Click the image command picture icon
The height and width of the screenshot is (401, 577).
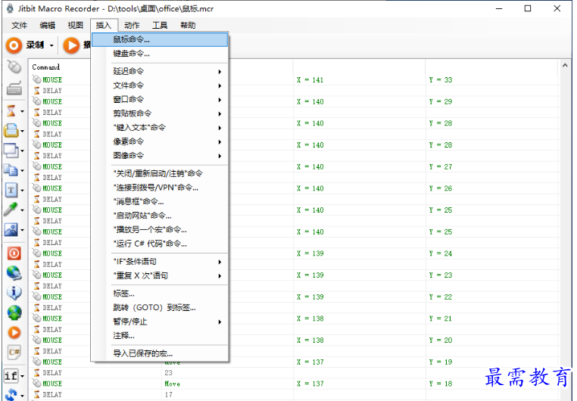click(x=11, y=230)
